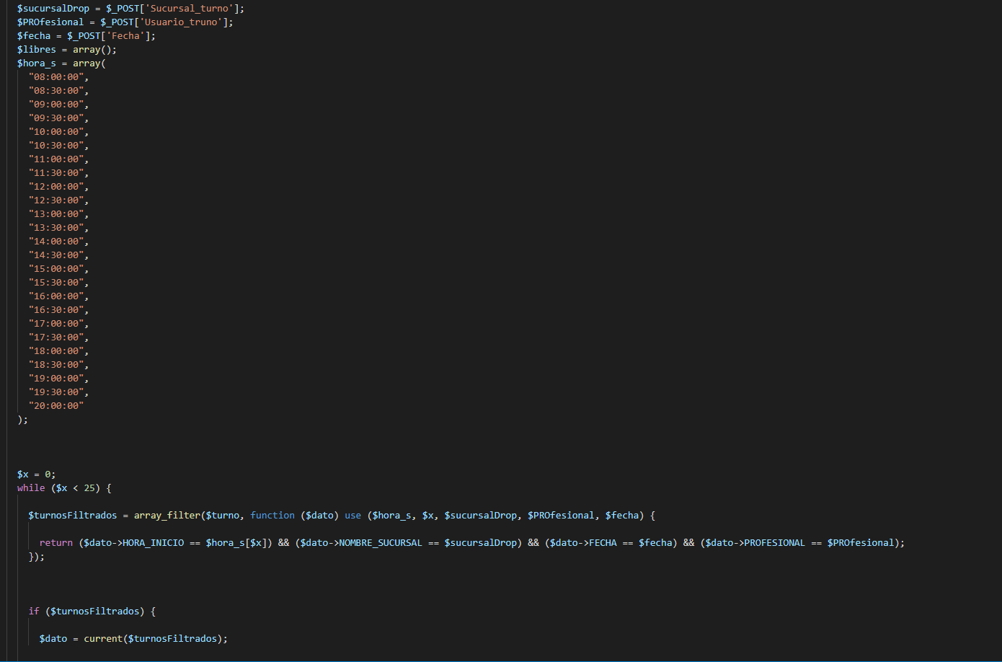Click the "17:30:00" array entry
Image resolution: width=1002 pixels, height=662 pixels.
(56, 337)
